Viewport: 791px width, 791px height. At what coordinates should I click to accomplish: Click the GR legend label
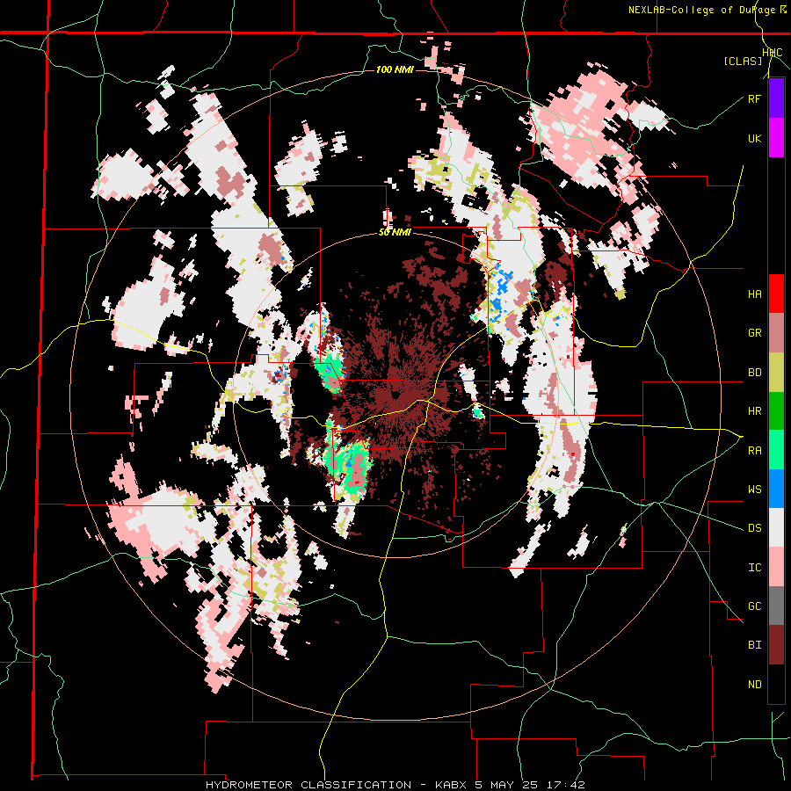pyautogui.click(x=754, y=333)
